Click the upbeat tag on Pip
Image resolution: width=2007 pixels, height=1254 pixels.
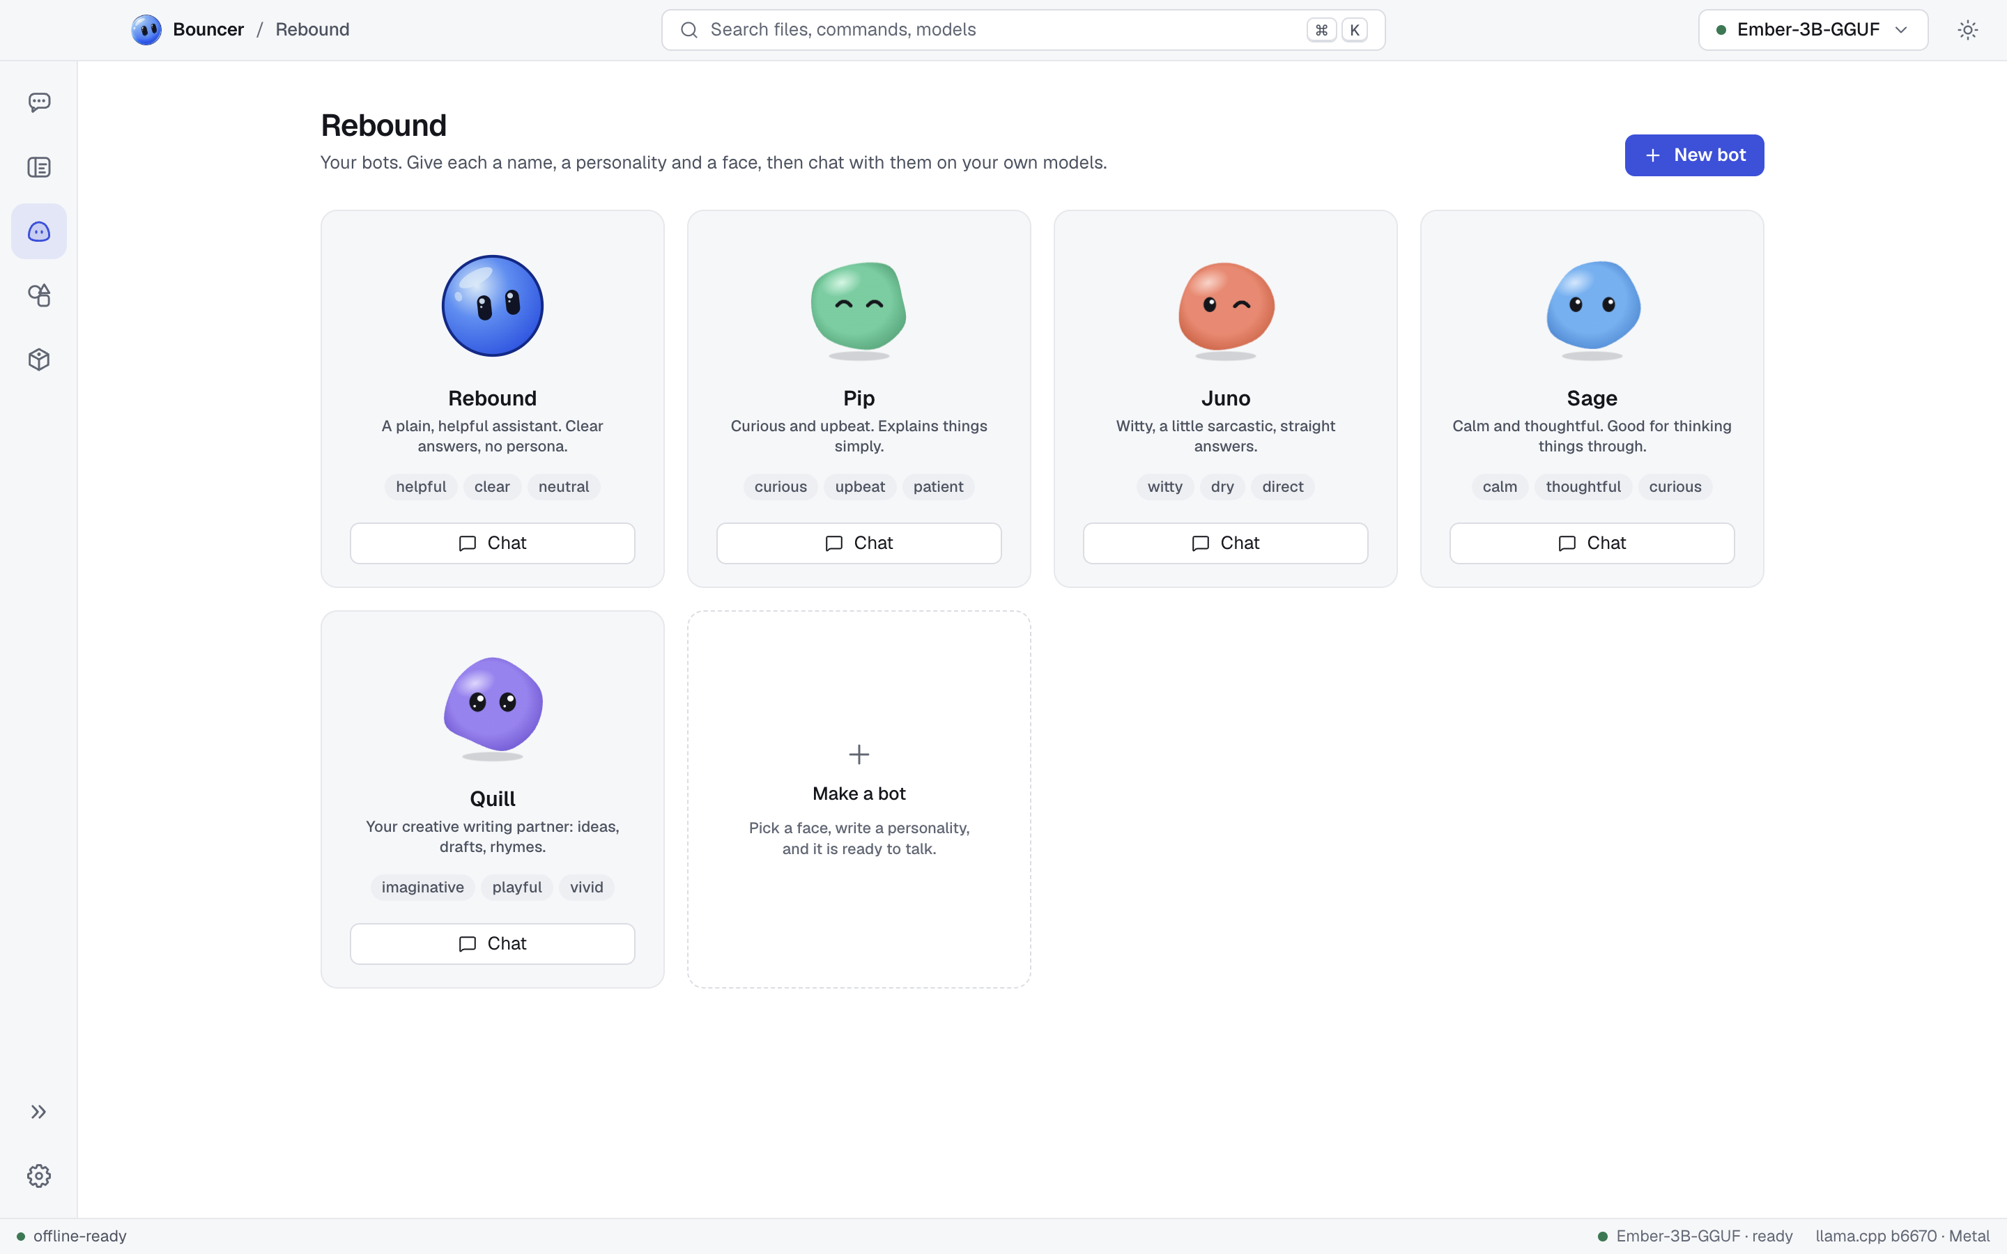click(x=860, y=487)
